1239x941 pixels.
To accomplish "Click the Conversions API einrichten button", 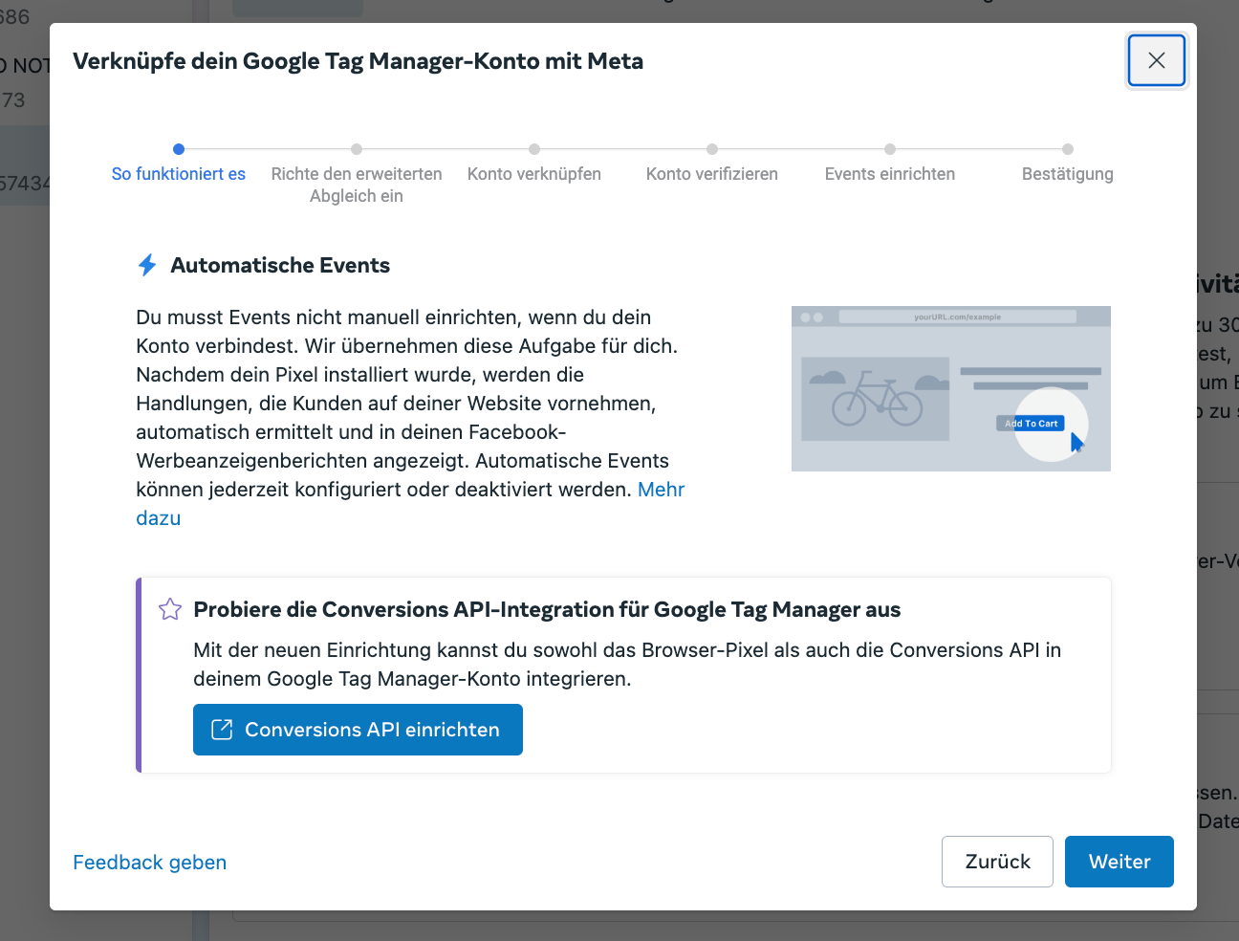I will tap(358, 730).
